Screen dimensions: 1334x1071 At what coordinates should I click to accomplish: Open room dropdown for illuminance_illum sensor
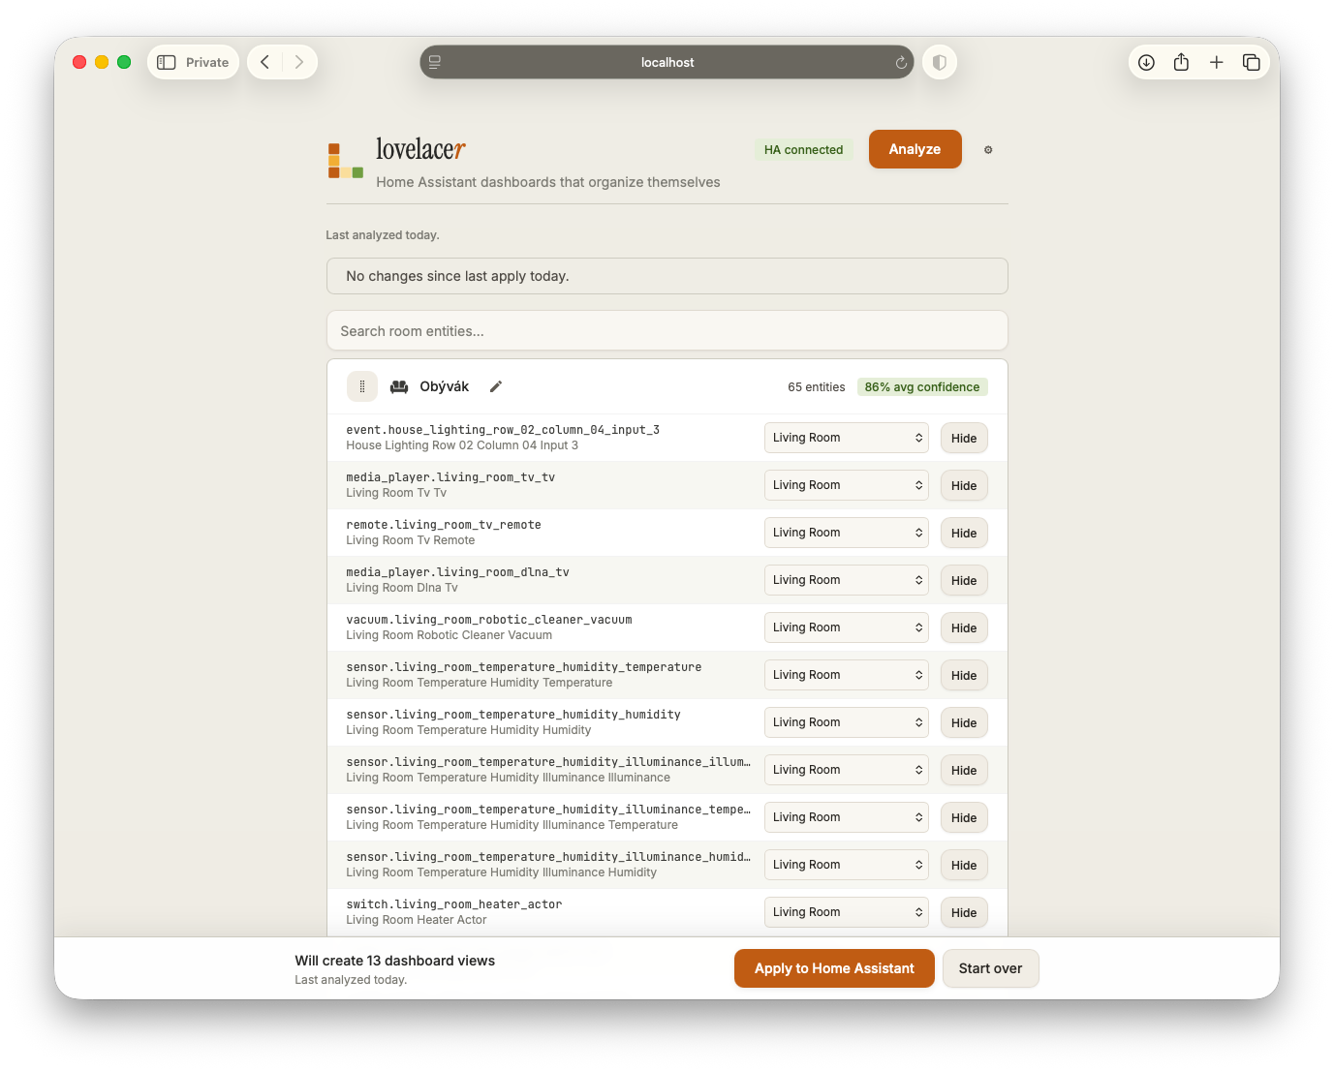847,770
